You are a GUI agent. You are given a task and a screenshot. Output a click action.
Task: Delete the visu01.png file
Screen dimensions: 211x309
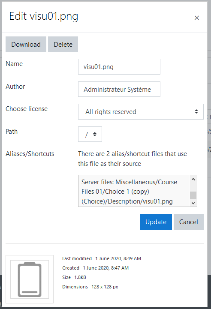[63, 44]
